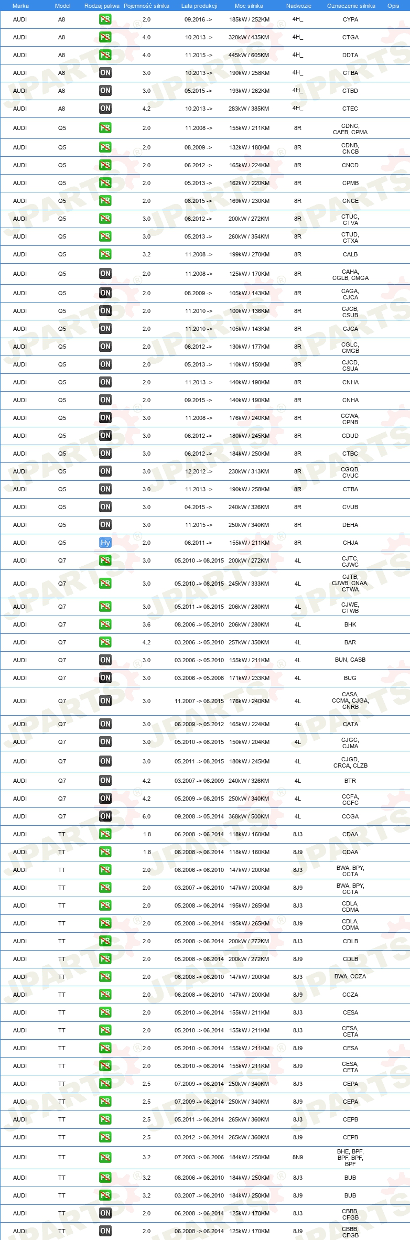Click the petrol icon in the TT 8J9 CCZA row
This screenshot has width=410, height=1240.
105,995
